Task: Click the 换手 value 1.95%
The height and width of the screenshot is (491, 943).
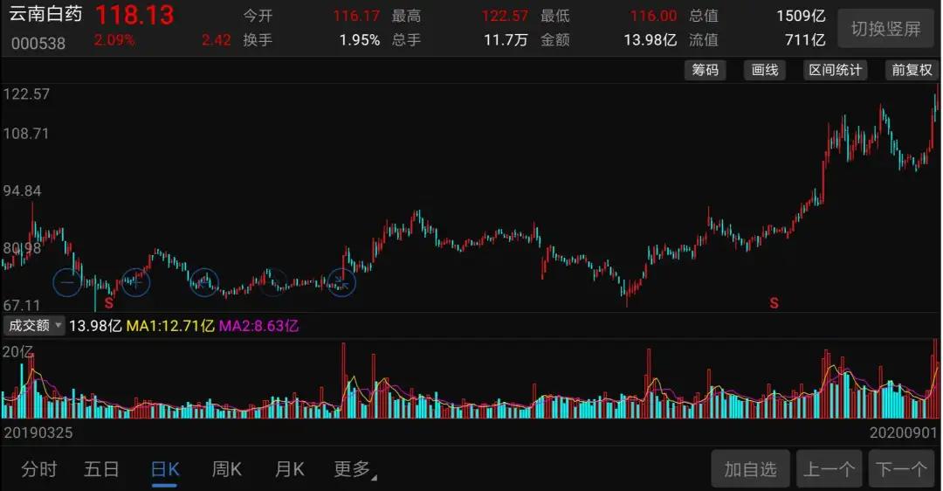Action: coord(360,40)
